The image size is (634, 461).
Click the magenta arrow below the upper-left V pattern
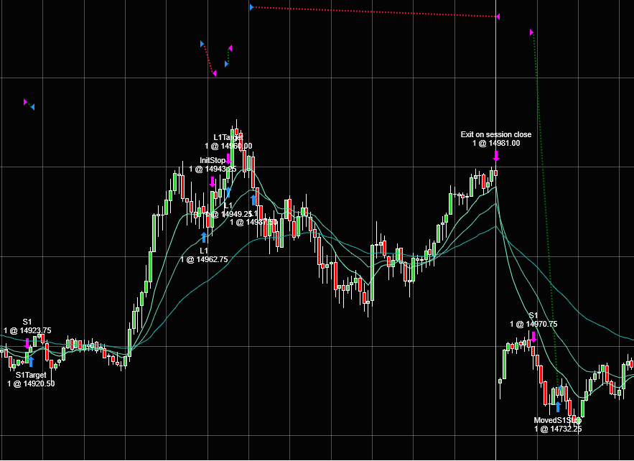point(215,73)
